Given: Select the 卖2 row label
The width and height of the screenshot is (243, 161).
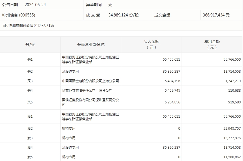Looking at the screenshot, I should click(30, 128).
